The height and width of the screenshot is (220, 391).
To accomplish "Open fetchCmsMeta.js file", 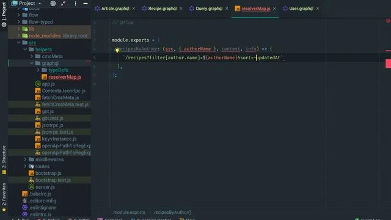I will [60, 98].
